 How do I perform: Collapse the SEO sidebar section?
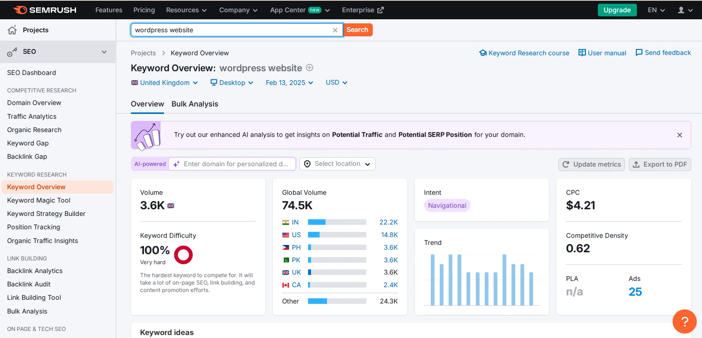pyautogui.click(x=104, y=52)
